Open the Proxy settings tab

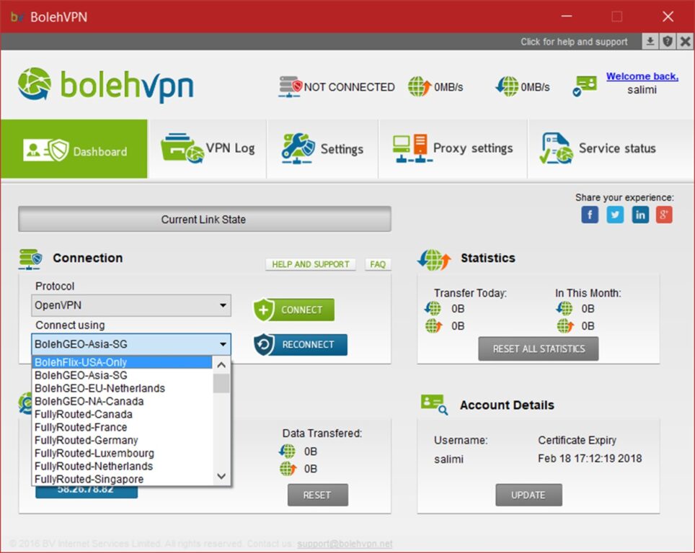[x=453, y=149]
